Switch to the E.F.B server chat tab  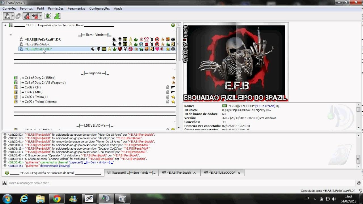click(53, 173)
